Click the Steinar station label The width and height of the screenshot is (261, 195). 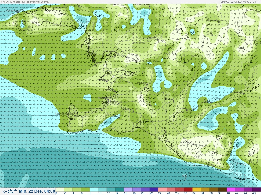(x=209, y=164)
